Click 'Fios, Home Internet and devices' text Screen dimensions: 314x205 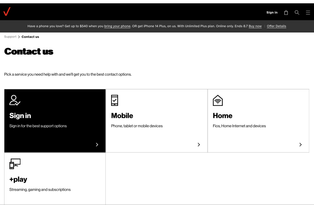tap(239, 126)
